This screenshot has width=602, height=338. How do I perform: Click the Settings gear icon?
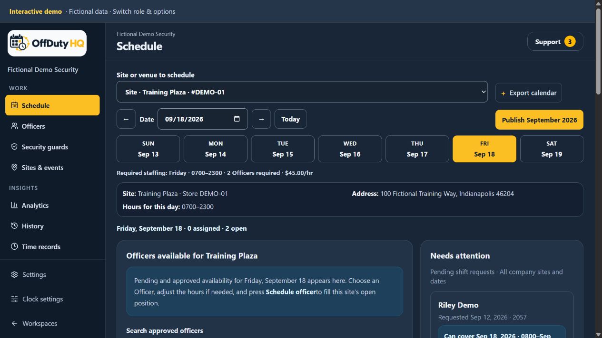pyautogui.click(x=14, y=274)
